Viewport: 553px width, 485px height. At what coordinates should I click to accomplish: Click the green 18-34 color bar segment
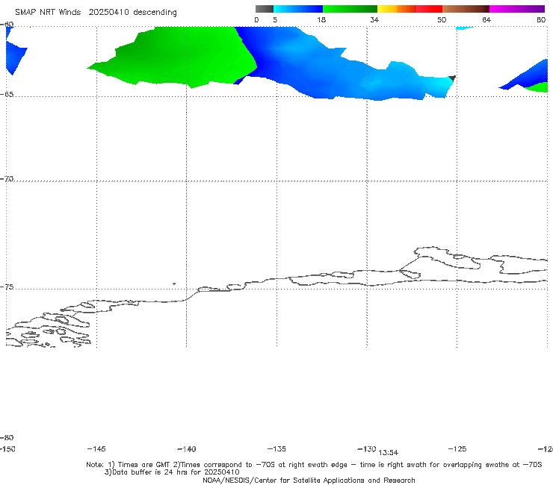350,9
